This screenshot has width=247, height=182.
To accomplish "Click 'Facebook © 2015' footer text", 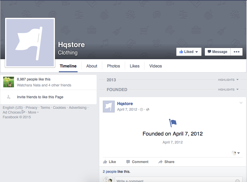I will coord(17,117).
